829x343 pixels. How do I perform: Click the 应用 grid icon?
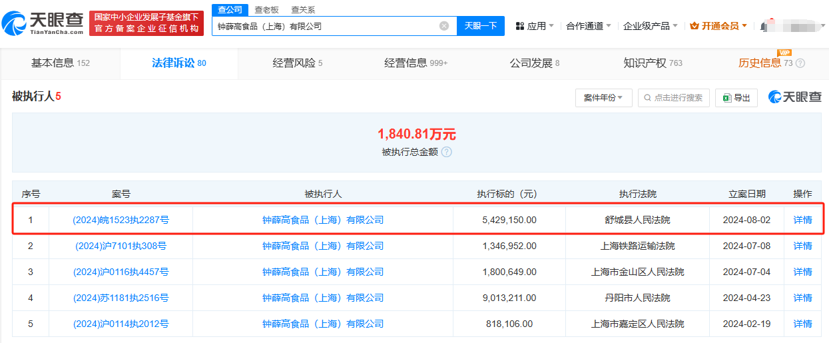[x=520, y=26]
